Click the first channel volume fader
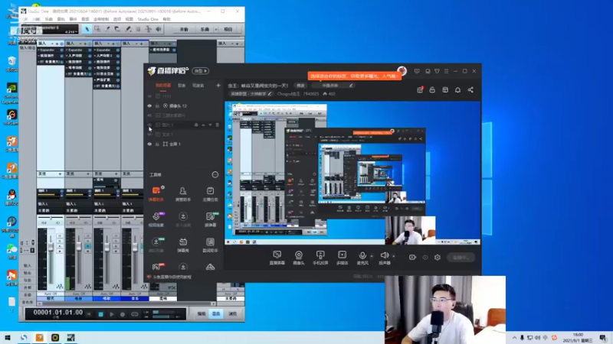 [51, 247]
